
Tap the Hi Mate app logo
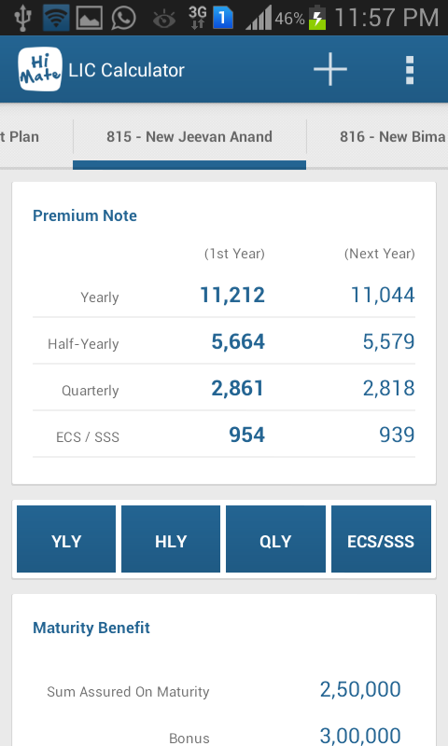pyautogui.click(x=40, y=69)
